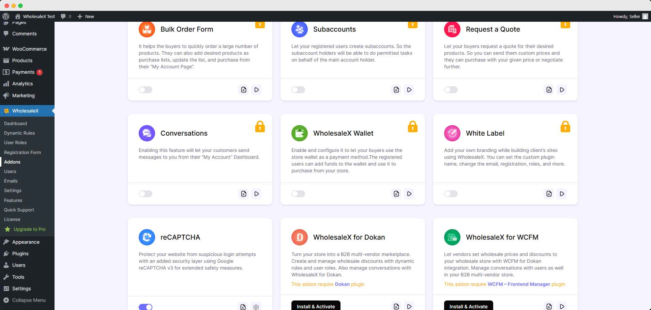Click the WholesaleX for Dokan logo
This screenshot has height=310, width=651.
[300, 237]
